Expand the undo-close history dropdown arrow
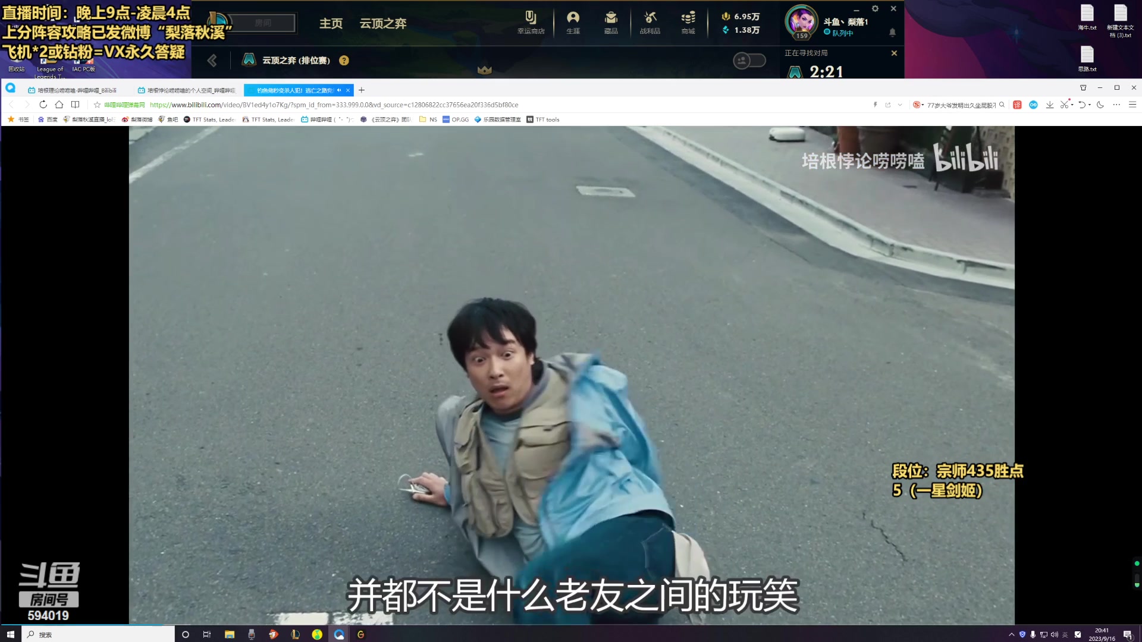This screenshot has height=642, width=1142. point(1090,105)
